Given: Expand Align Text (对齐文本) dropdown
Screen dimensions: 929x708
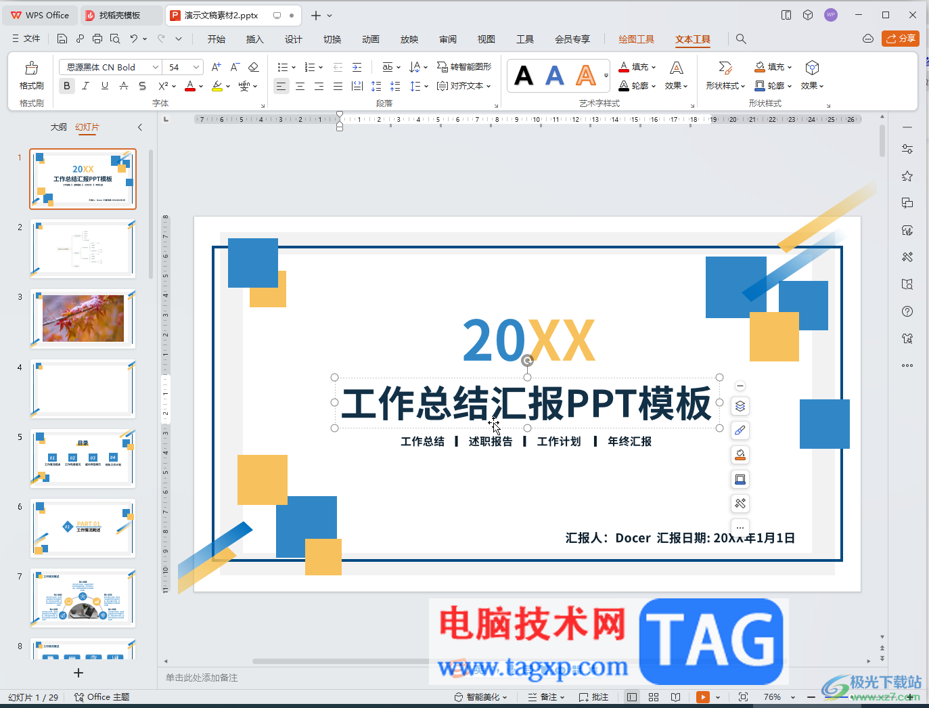Looking at the screenshot, I should click(x=463, y=86).
